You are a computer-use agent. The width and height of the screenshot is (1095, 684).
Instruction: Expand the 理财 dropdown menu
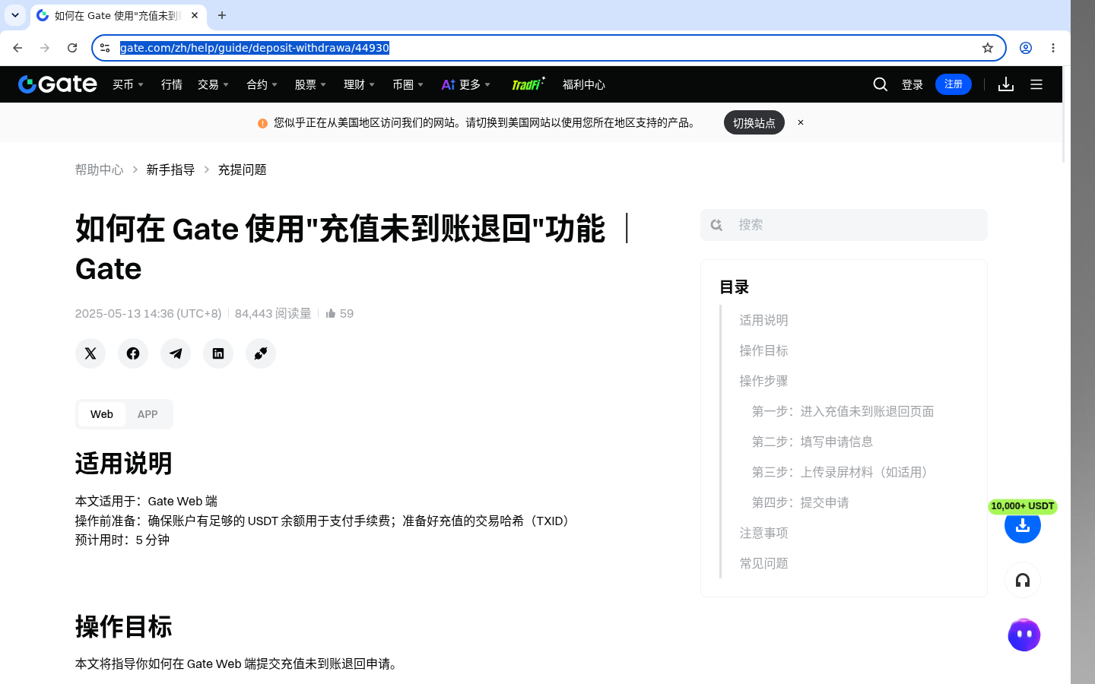point(360,84)
